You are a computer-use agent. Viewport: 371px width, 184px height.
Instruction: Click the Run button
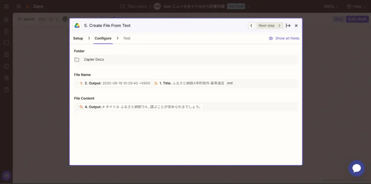(x=338, y=19)
